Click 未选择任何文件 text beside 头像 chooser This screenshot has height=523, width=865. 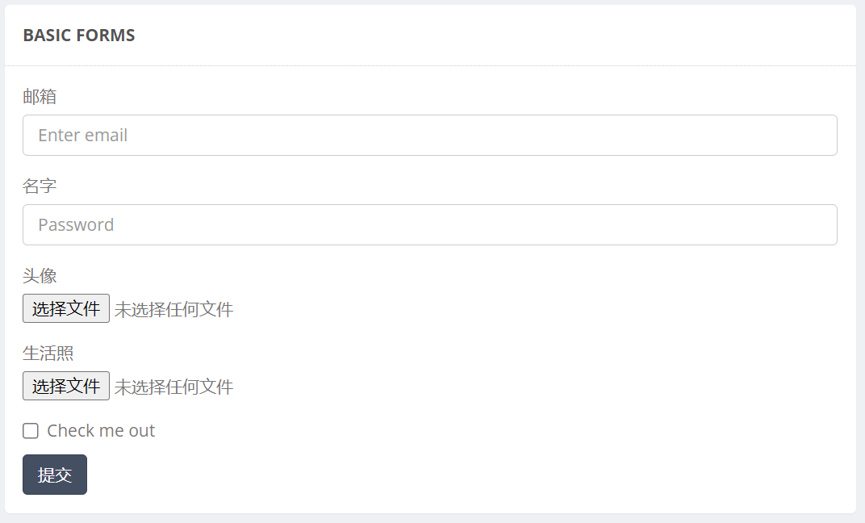pyautogui.click(x=173, y=309)
